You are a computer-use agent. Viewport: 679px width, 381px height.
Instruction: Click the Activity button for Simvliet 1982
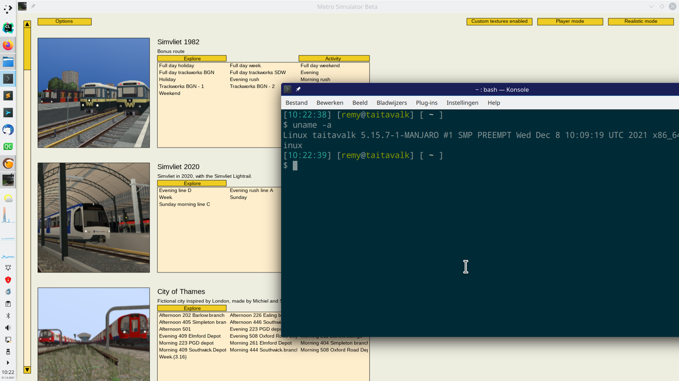334,58
